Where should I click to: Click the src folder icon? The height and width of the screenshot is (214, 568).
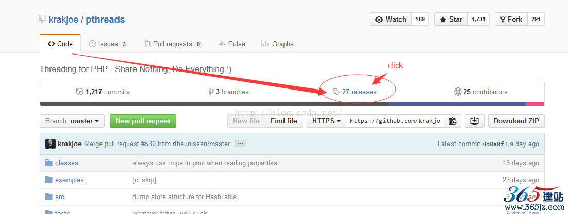(x=49, y=197)
